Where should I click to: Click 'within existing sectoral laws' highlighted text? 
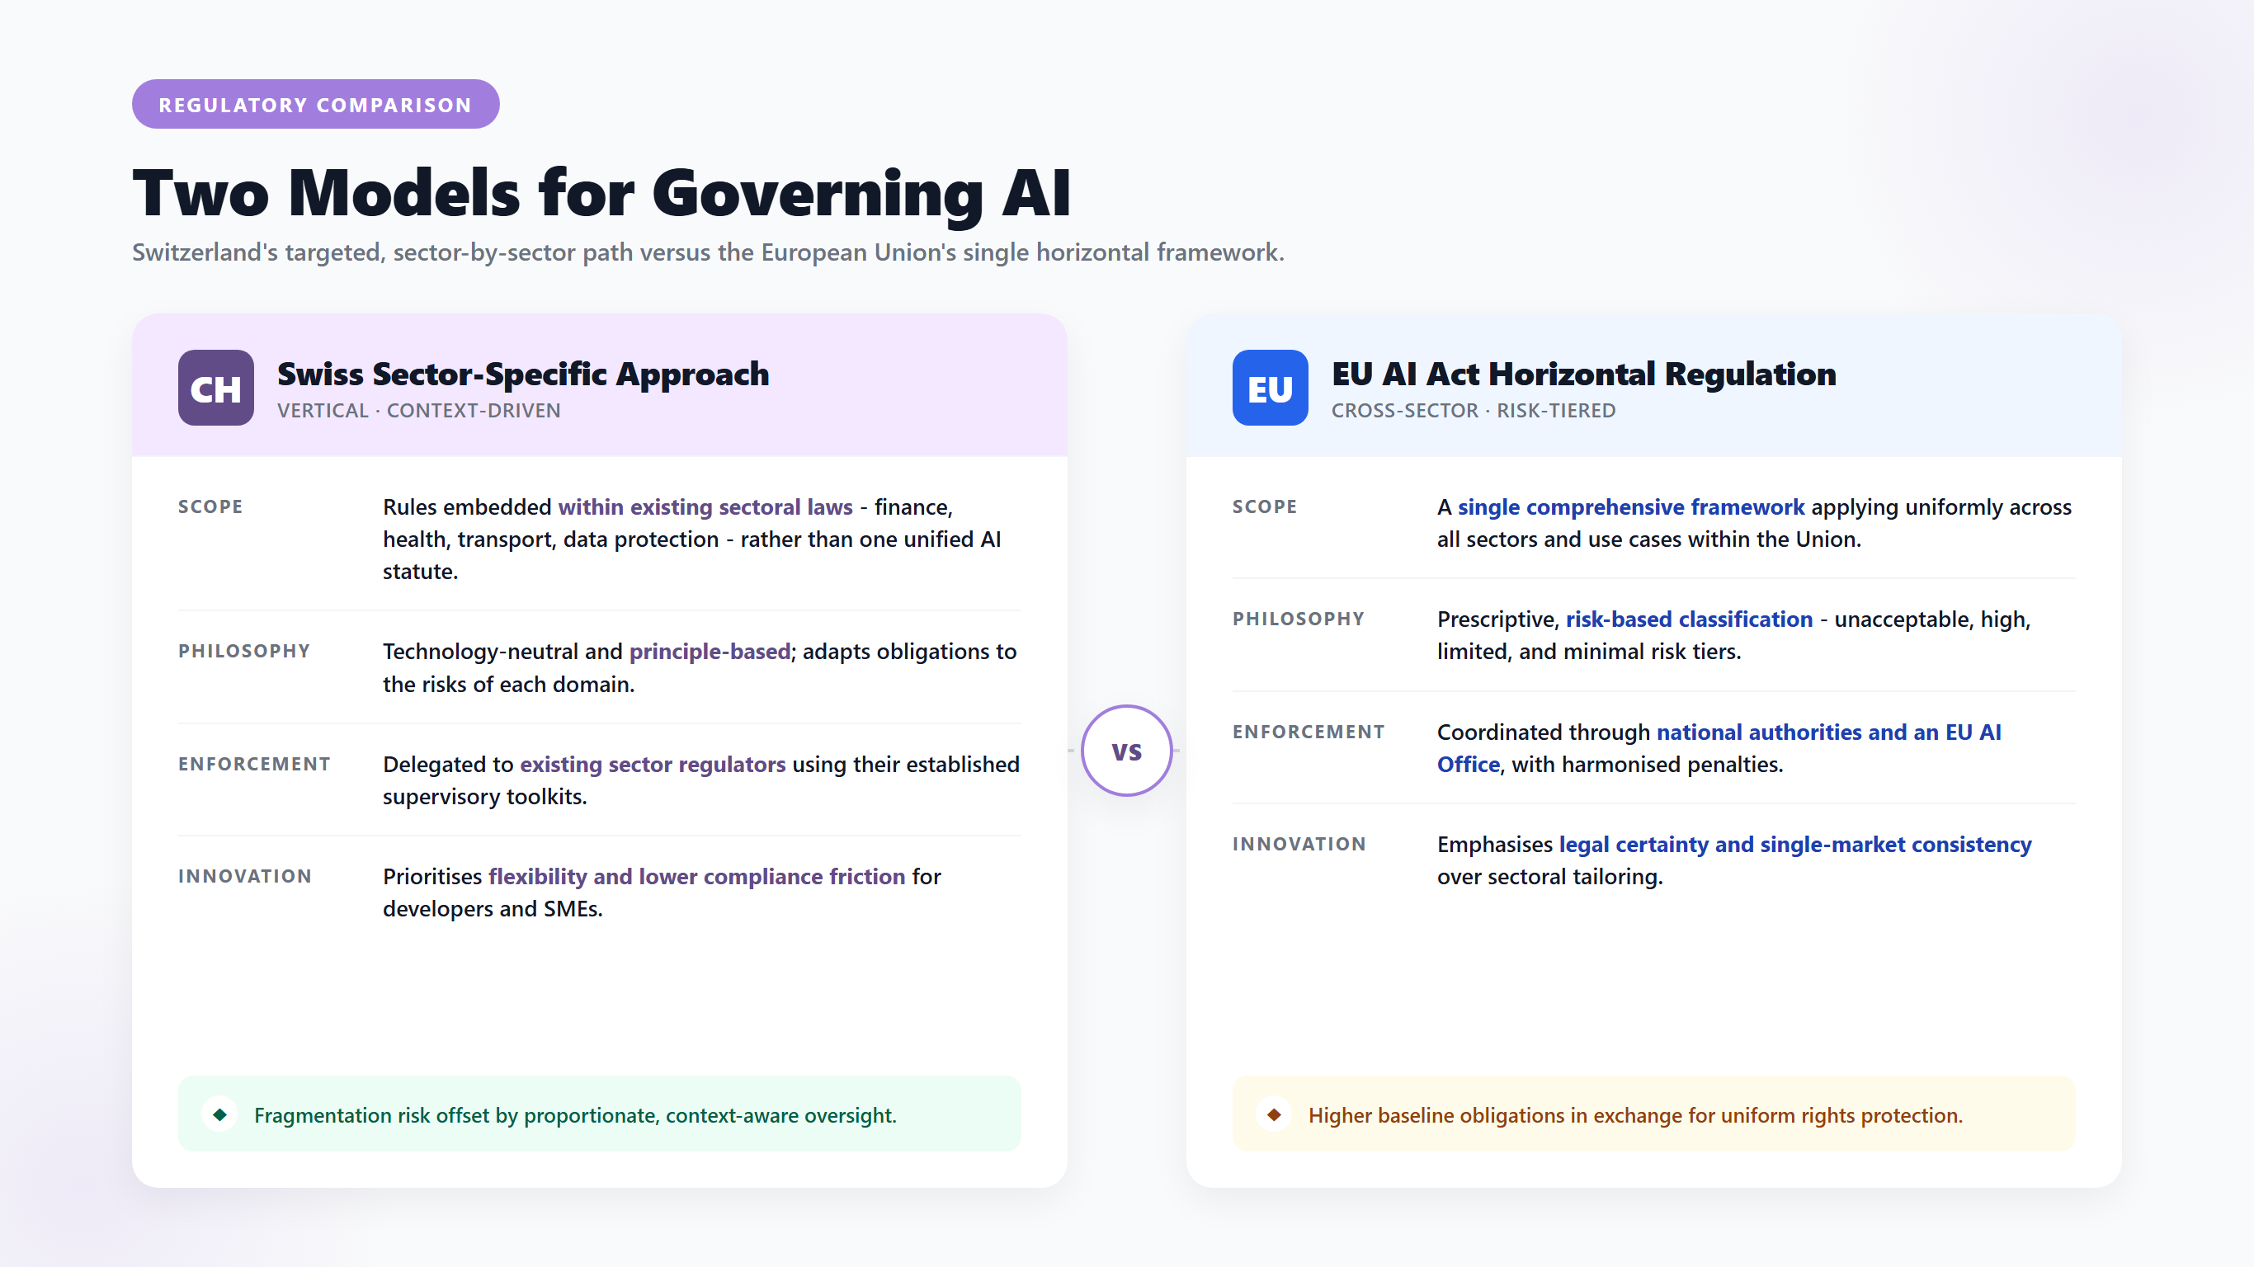[705, 507]
